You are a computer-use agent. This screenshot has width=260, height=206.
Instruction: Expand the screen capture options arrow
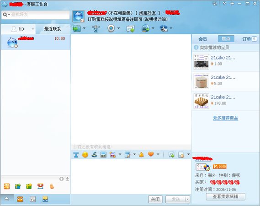(120, 155)
